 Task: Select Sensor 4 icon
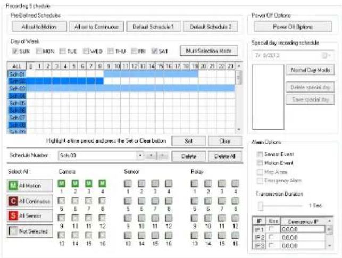[169, 184]
